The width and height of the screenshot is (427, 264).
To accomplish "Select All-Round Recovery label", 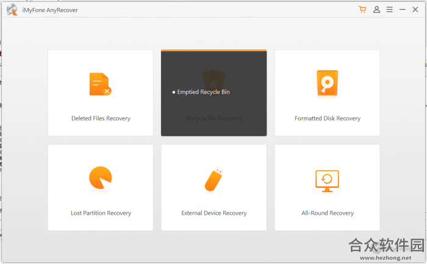I will (x=328, y=213).
